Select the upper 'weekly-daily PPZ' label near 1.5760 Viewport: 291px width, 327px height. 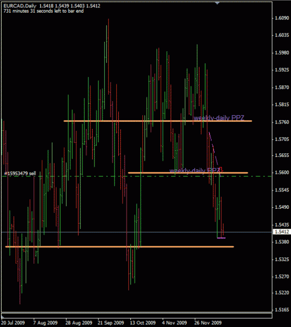click(219, 118)
